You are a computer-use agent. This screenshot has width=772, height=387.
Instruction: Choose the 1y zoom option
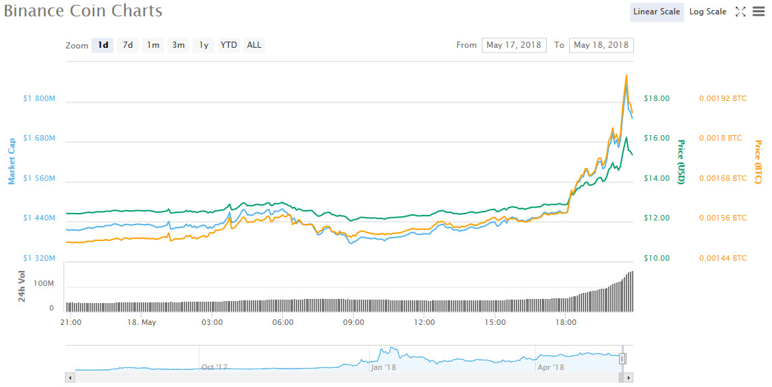(204, 45)
